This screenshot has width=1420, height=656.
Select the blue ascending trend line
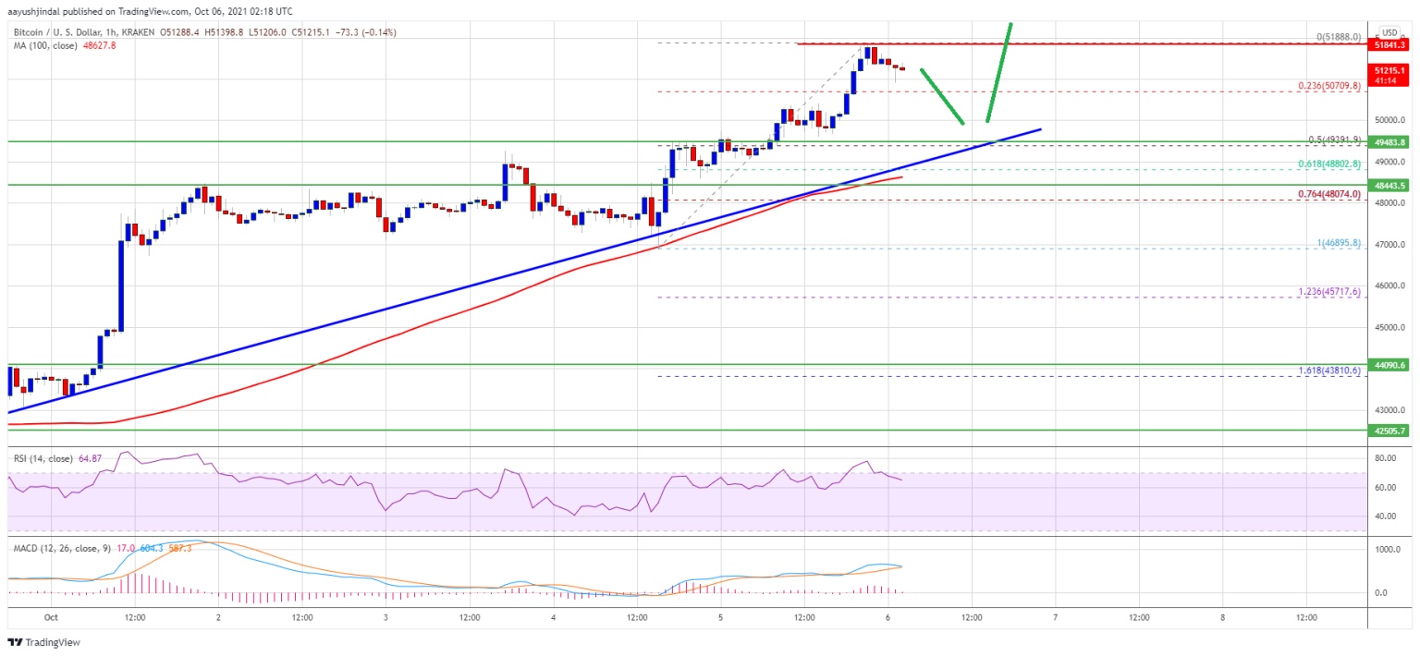(x=524, y=271)
